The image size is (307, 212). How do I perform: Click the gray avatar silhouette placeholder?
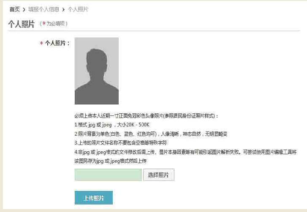coord(97,71)
